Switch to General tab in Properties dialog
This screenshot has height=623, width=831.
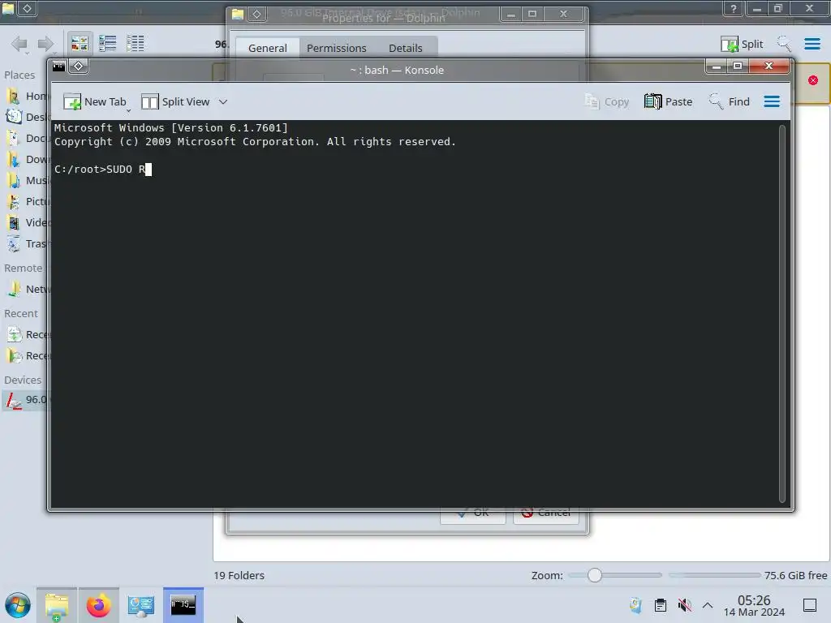[267, 48]
